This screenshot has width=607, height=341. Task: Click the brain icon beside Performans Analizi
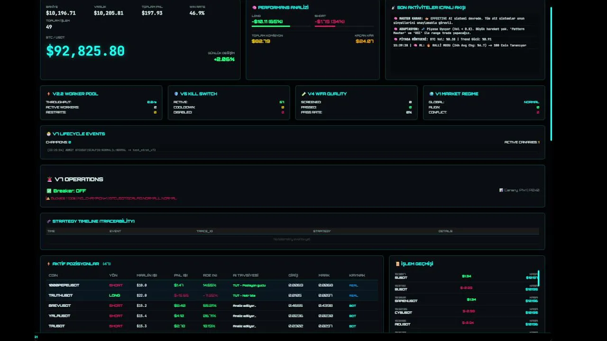(x=255, y=8)
